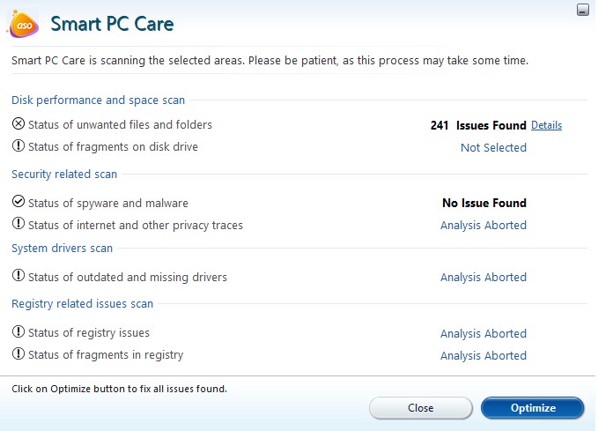Click the warning icon beside registry issues status
The image size is (598, 431).
pyautogui.click(x=18, y=333)
